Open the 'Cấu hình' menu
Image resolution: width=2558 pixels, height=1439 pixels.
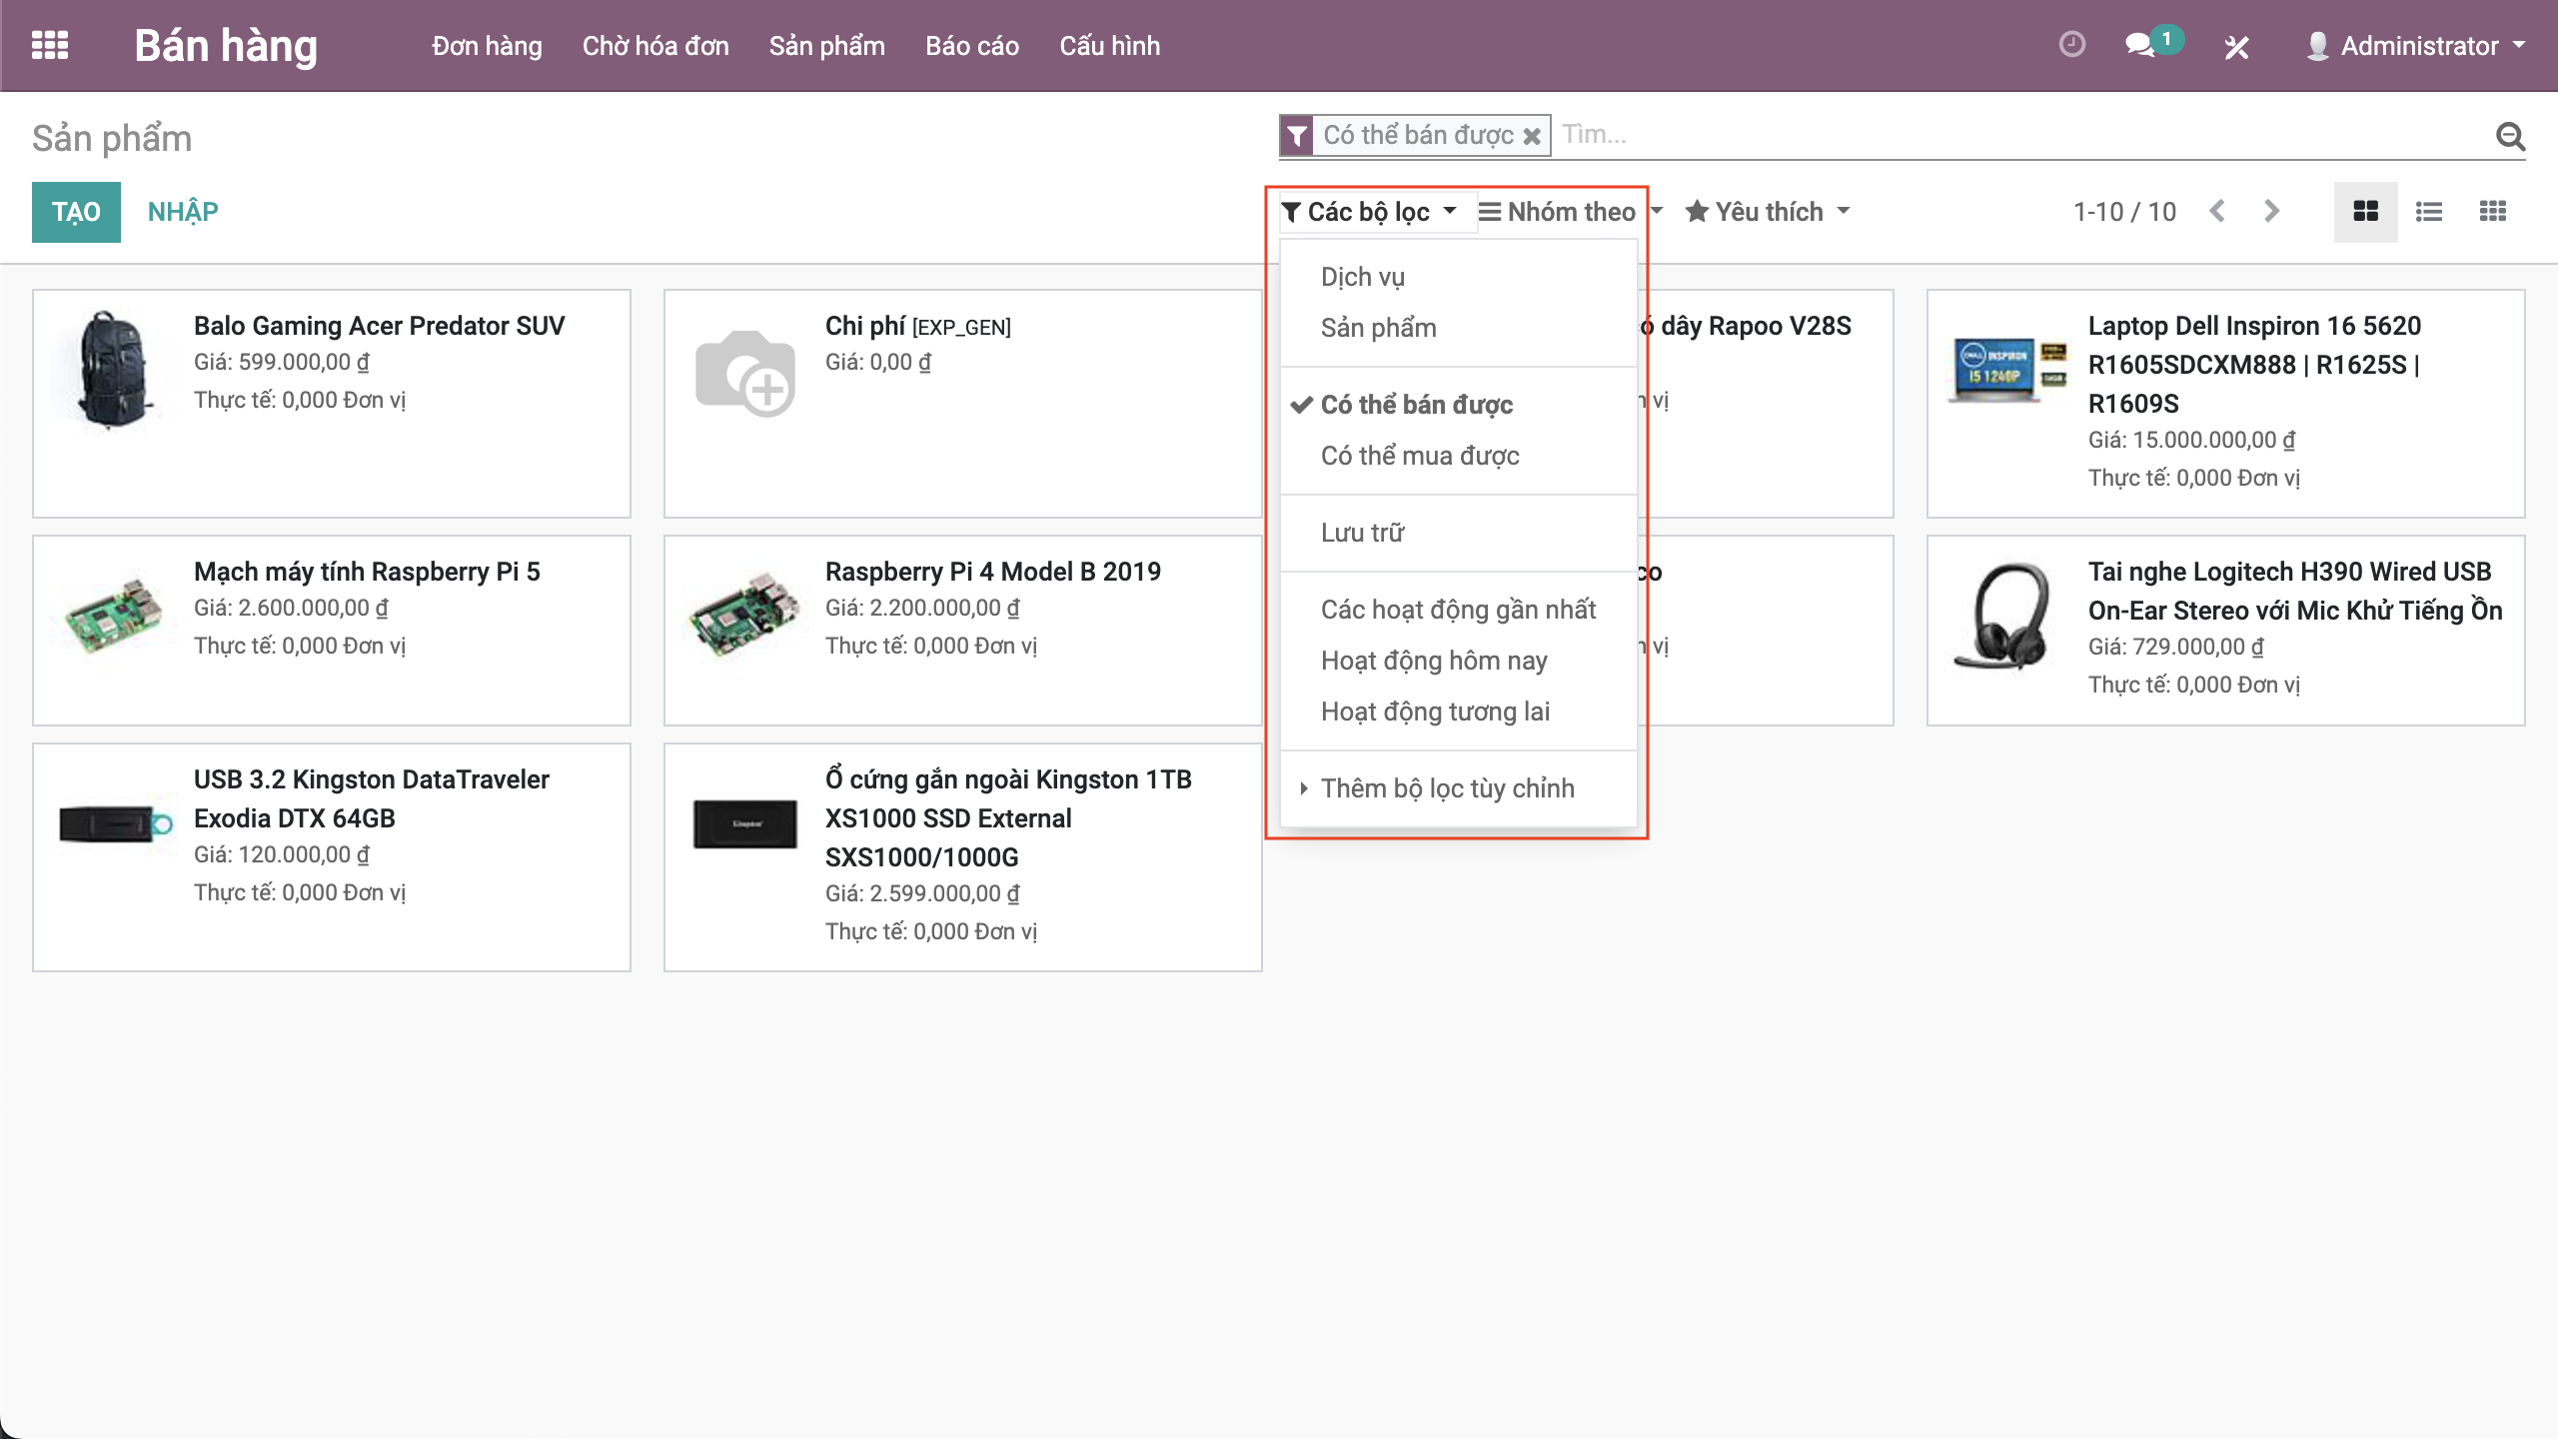pos(1109,46)
